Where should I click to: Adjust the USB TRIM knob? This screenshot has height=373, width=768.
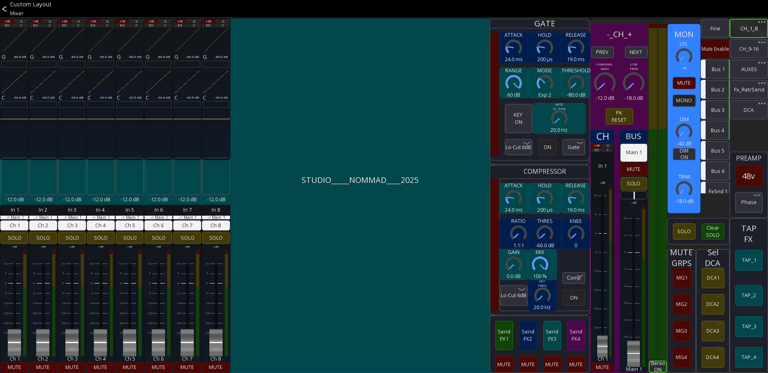[634, 83]
